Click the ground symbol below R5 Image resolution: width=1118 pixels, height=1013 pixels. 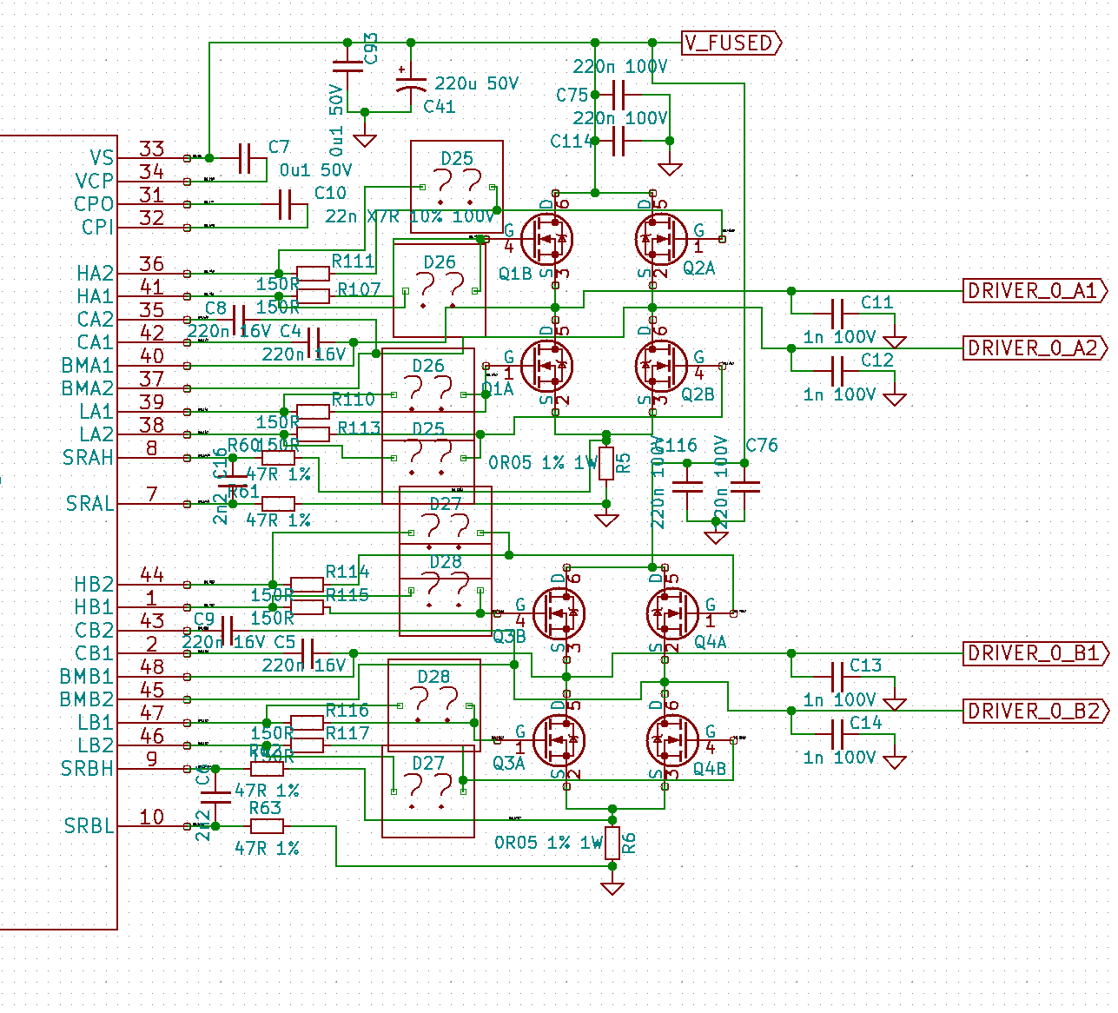tap(606, 520)
